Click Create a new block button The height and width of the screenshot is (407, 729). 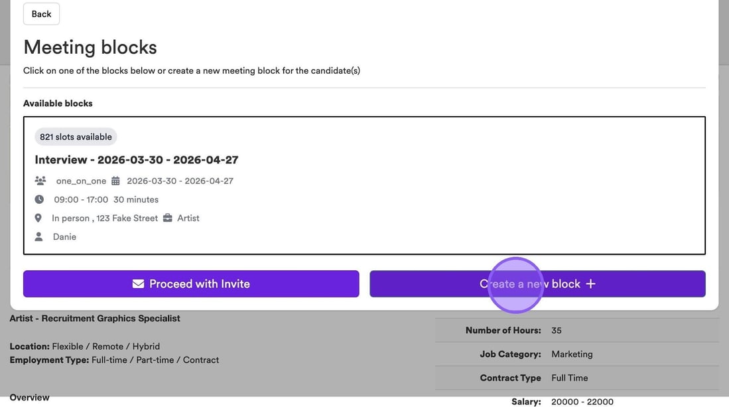pos(537,284)
